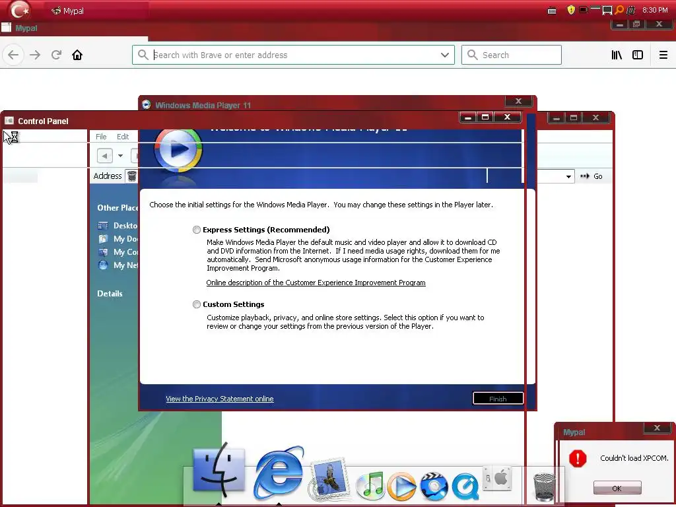The width and height of the screenshot is (676, 507).
Task: Click the on-screen keyboard tray icon
Action: click(552, 11)
